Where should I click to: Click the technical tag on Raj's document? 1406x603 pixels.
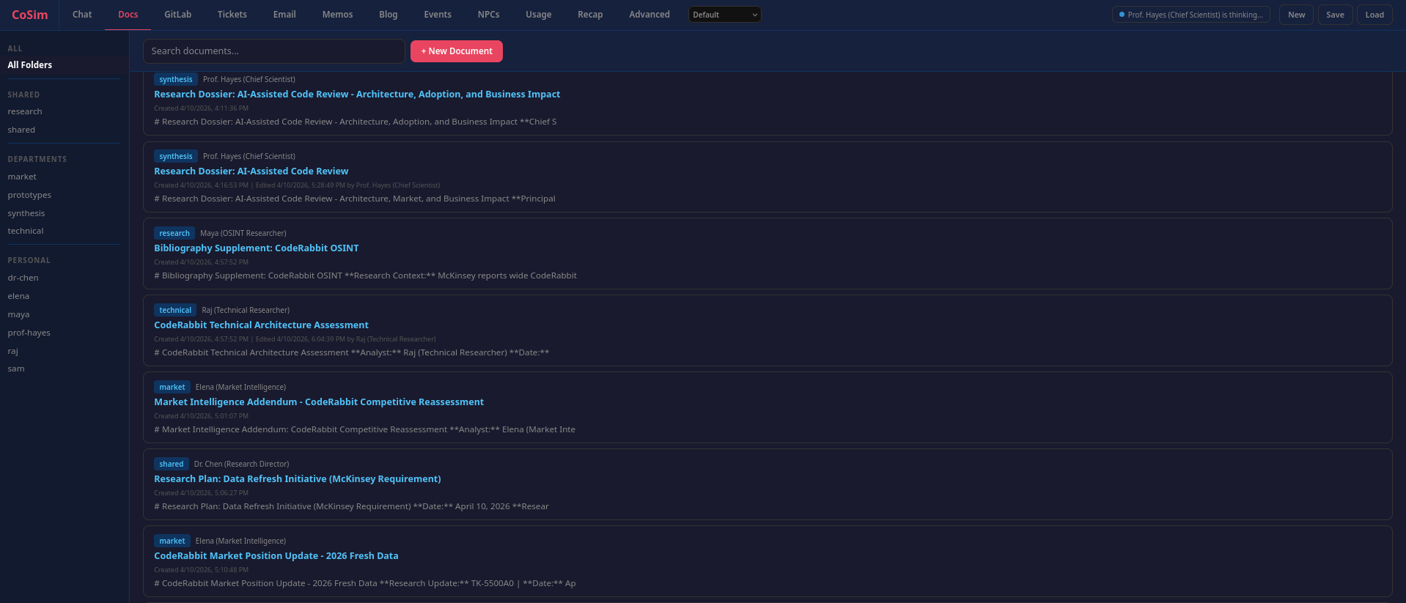point(175,310)
